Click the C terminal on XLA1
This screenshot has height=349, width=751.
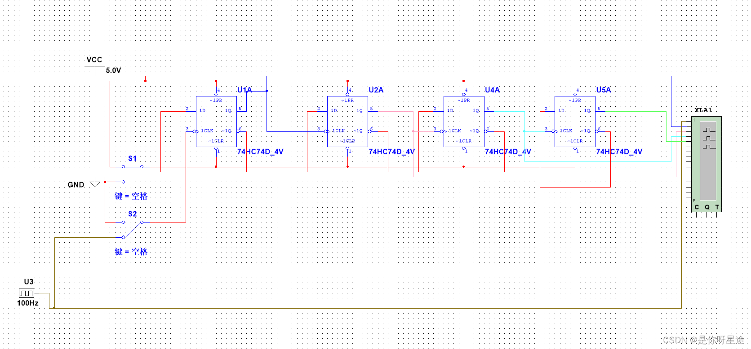697,207
